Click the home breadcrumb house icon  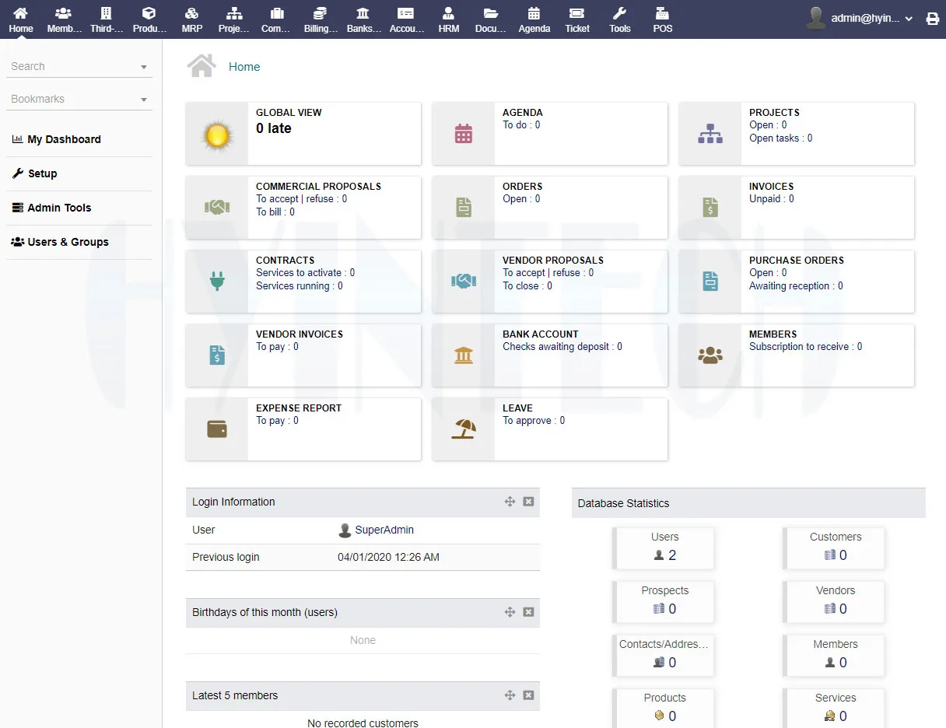(x=201, y=66)
